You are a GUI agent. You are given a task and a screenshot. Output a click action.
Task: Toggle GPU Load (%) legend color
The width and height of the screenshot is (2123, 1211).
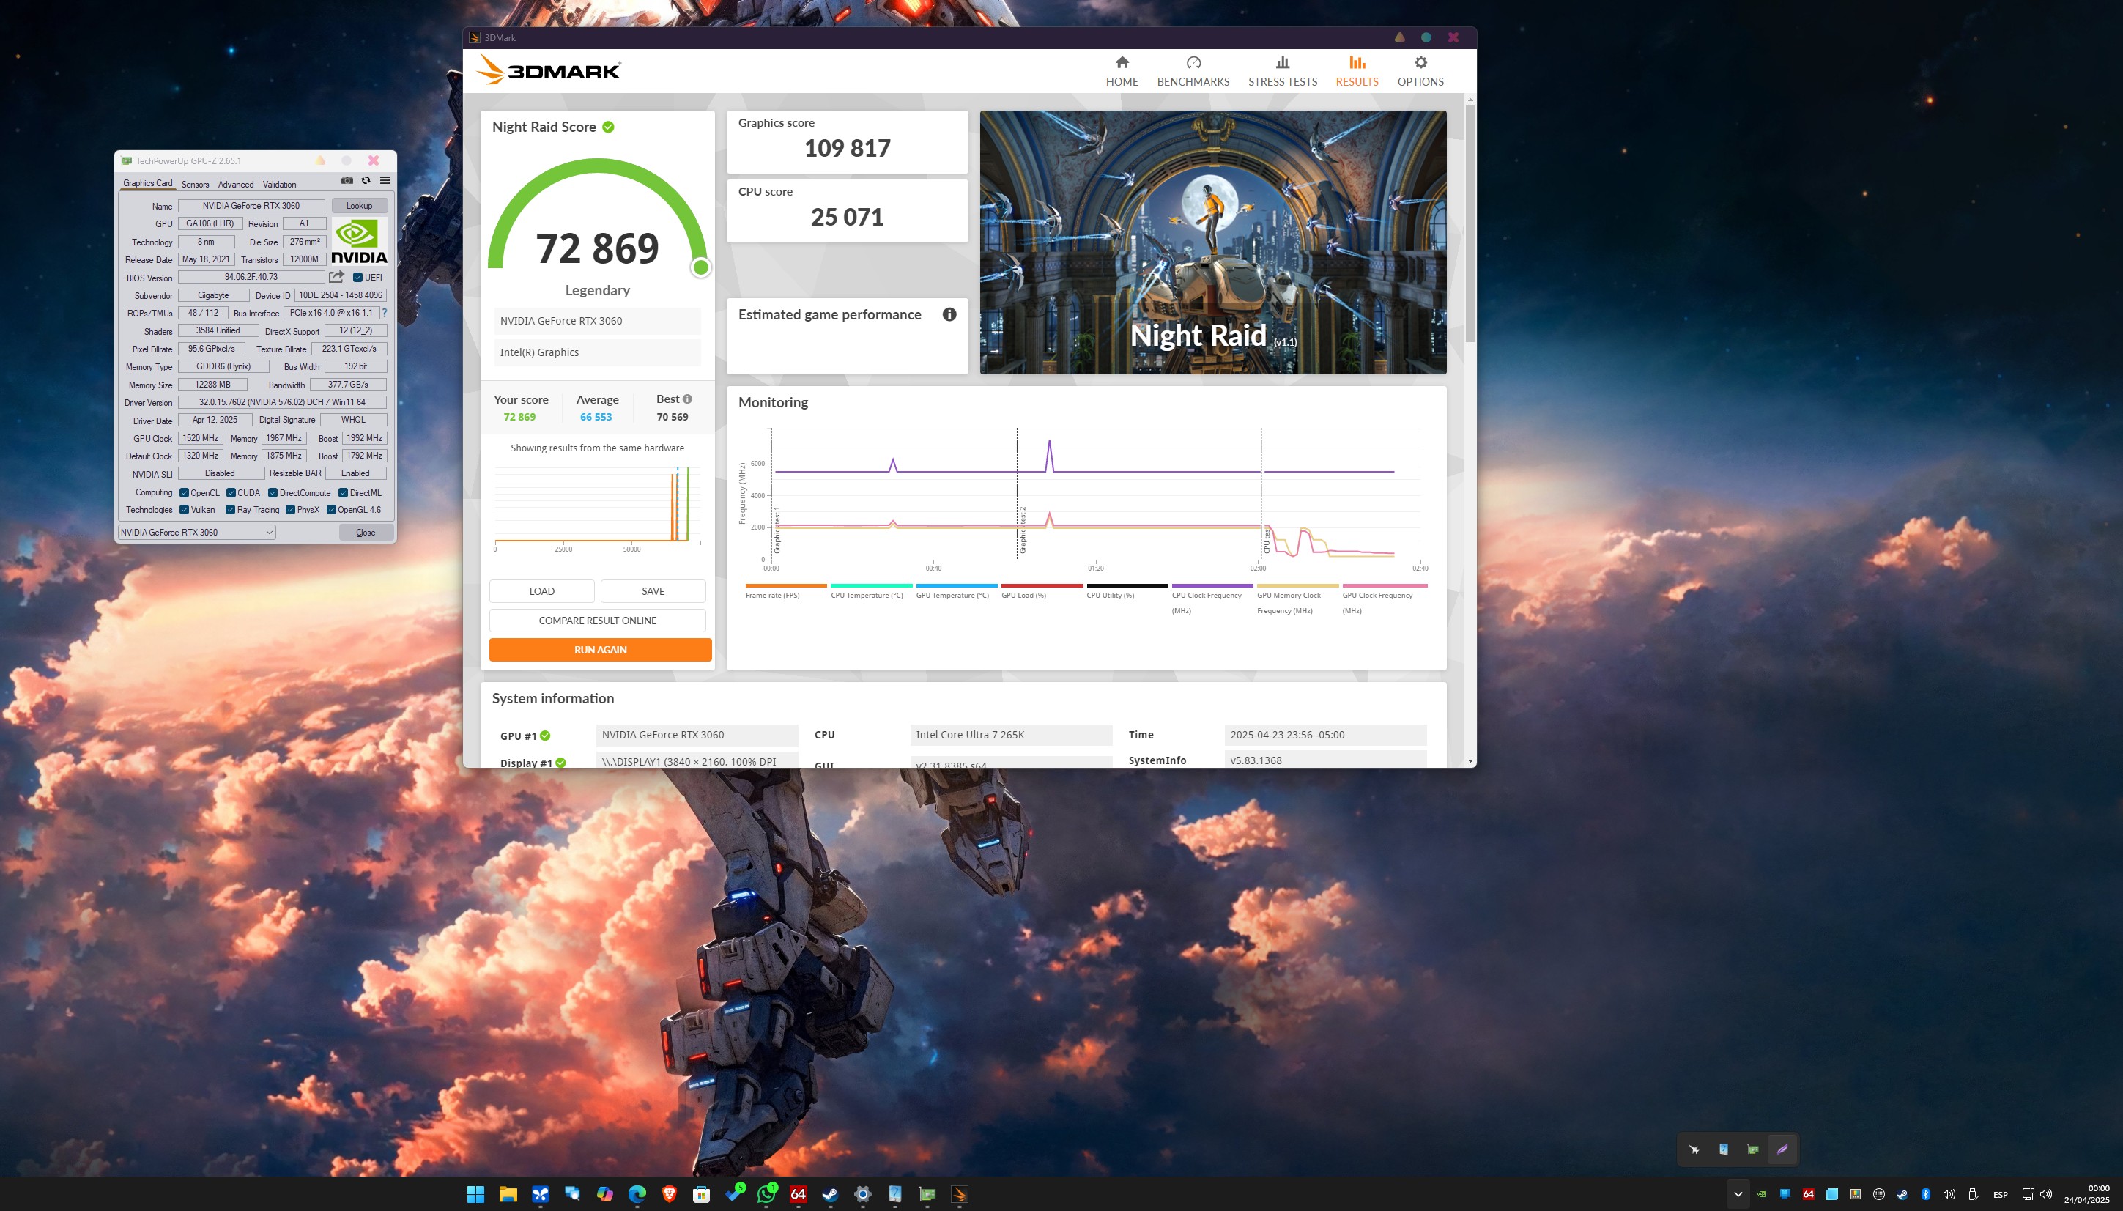(1041, 585)
